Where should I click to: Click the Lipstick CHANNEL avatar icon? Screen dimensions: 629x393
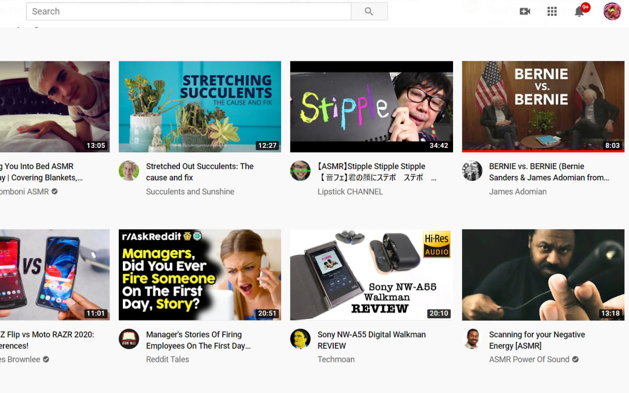pos(300,170)
